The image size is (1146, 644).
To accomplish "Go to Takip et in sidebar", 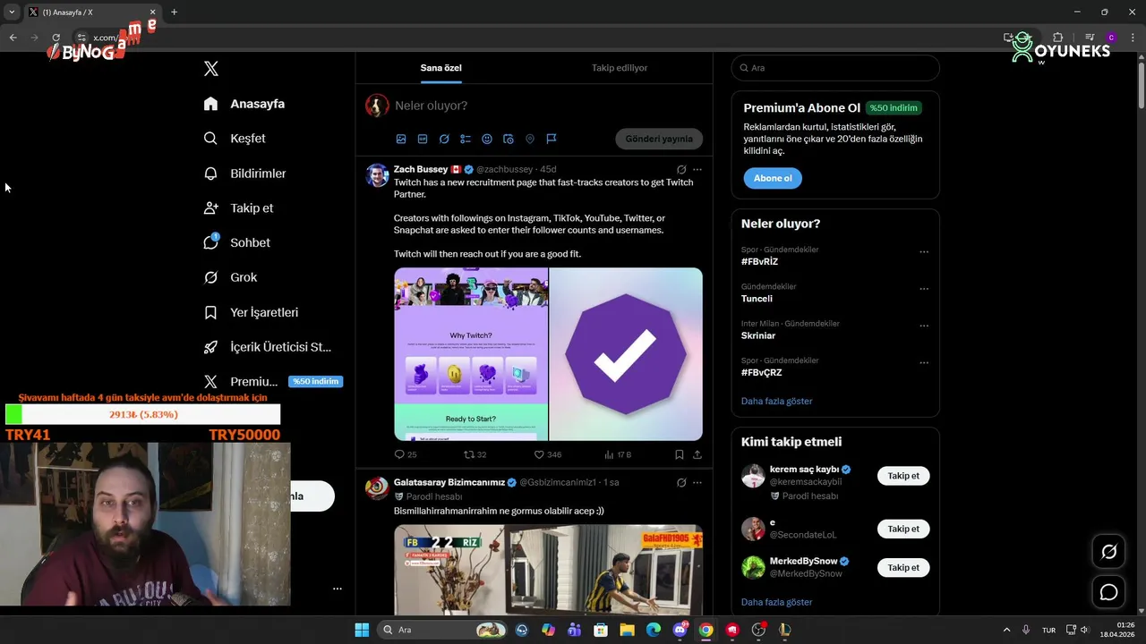I will pos(238,208).
